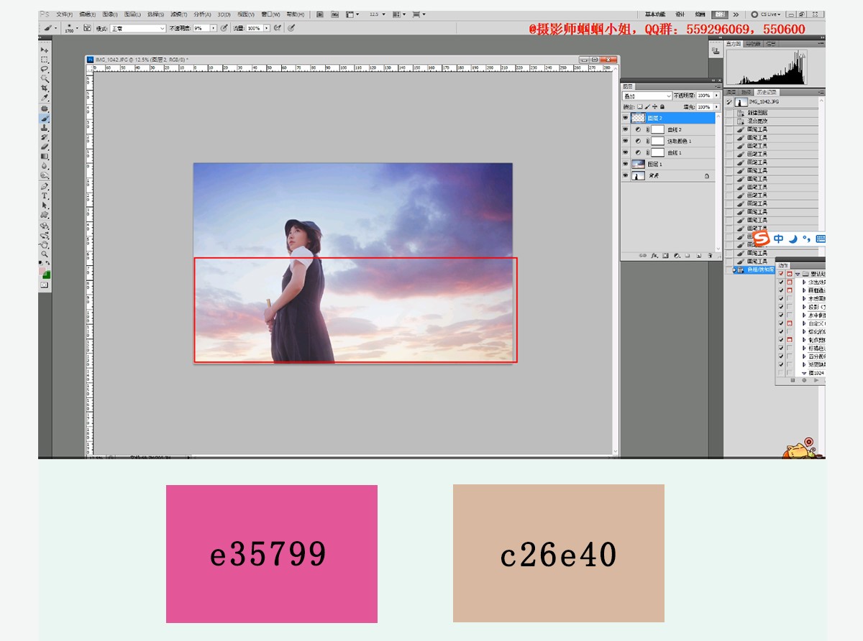Open brush opacity slider arrow

213,28
